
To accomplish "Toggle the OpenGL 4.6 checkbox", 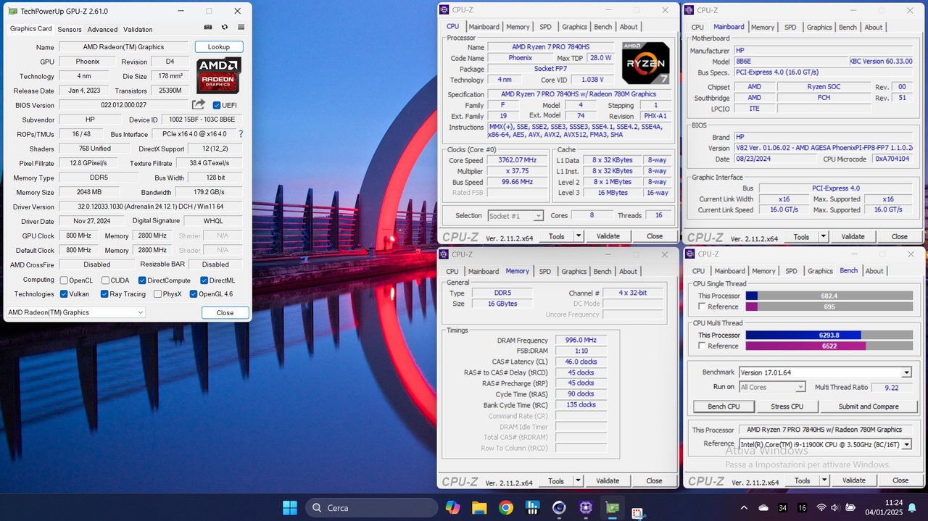I will pos(193,294).
